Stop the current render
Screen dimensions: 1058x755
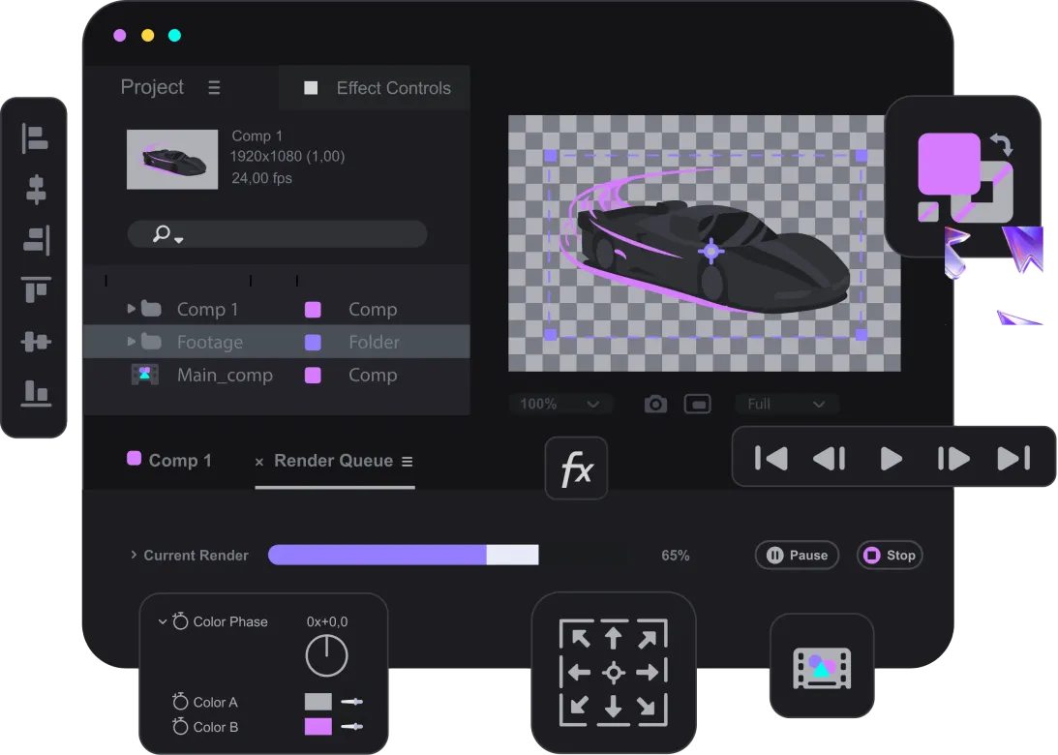(890, 556)
